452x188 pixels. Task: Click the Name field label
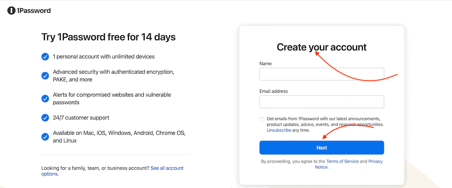point(266,64)
